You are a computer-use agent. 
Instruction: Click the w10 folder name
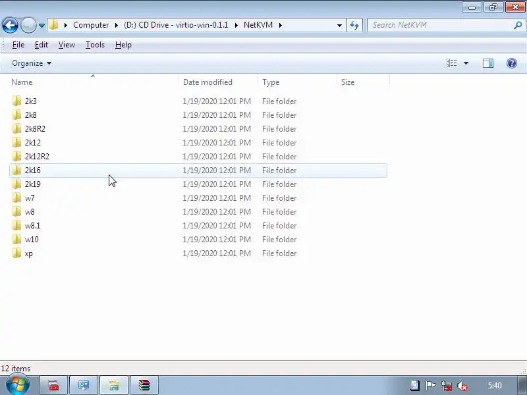coord(32,240)
